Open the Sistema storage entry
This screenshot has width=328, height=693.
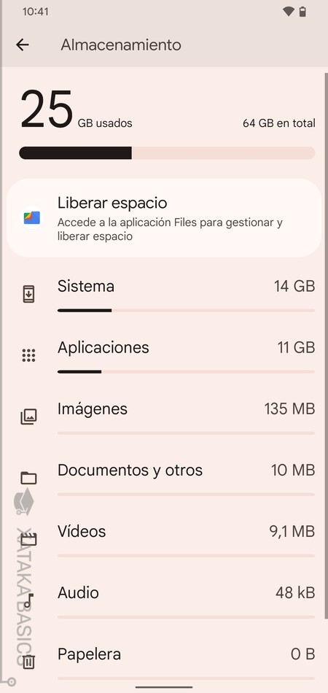(x=164, y=294)
